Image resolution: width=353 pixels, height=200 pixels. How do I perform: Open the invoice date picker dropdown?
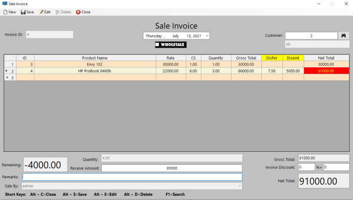pos(207,36)
